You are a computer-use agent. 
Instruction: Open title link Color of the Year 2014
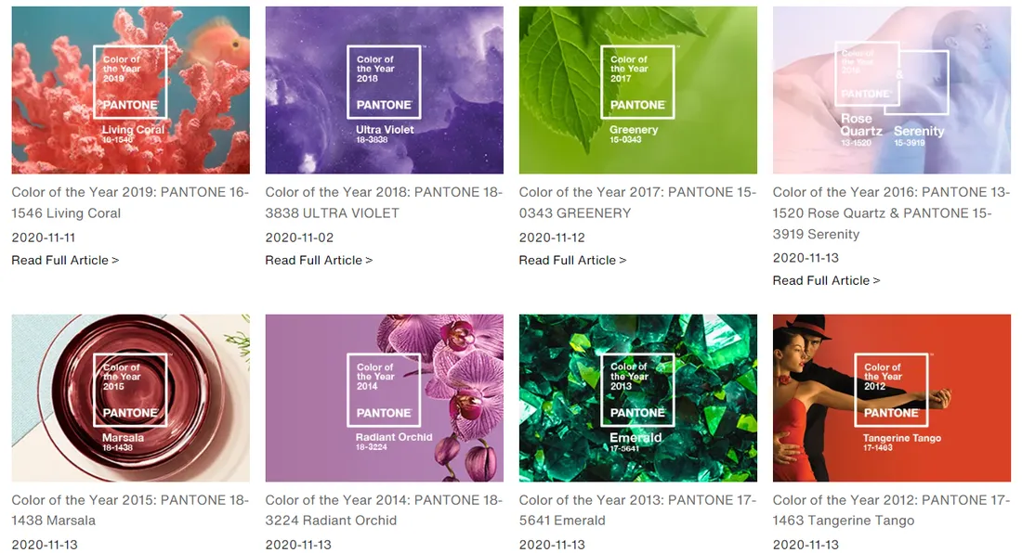[x=384, y=510]
